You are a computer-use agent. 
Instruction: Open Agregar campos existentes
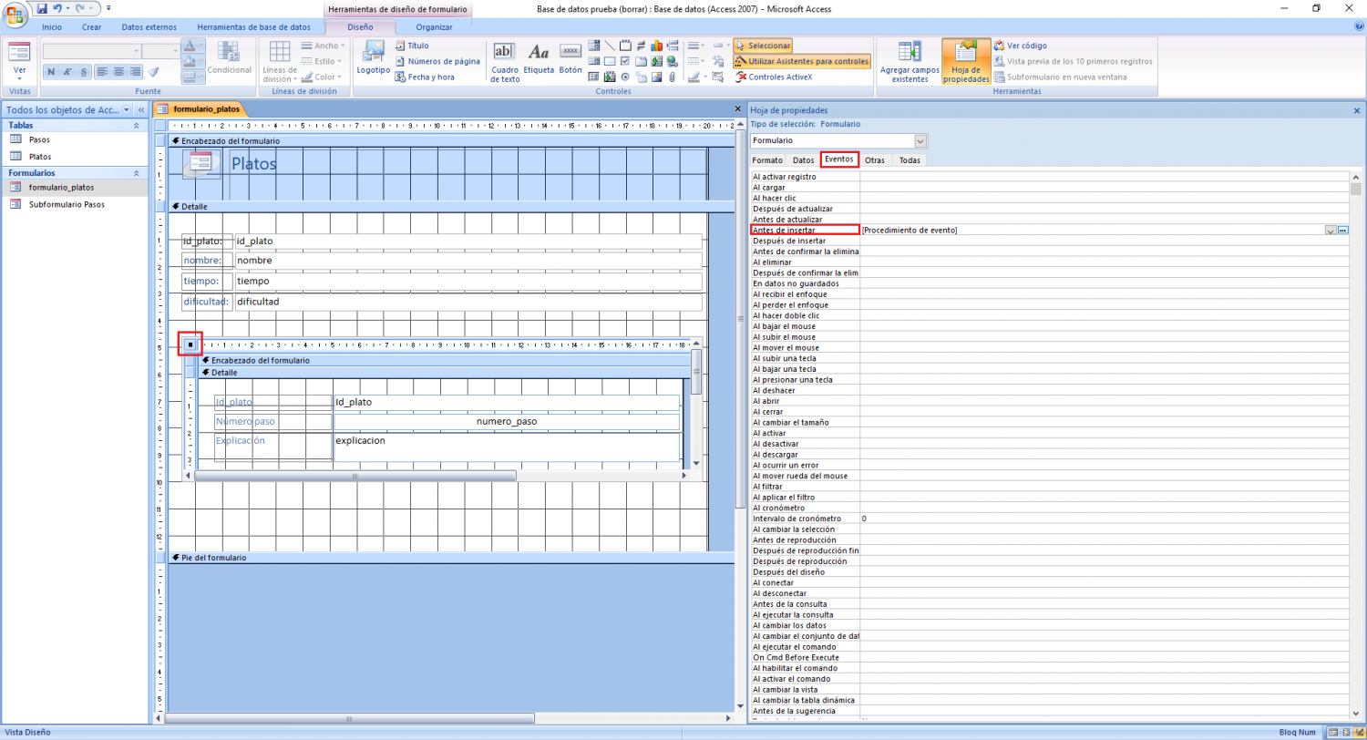click(x=909, y=62)
